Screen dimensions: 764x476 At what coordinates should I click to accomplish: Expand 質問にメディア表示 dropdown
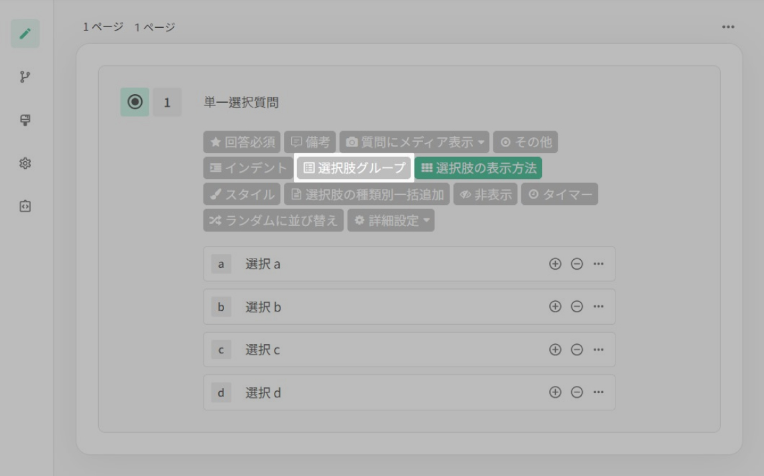(x=414, y=142)
